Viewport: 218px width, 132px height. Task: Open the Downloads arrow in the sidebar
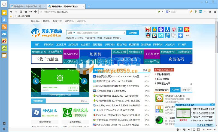coord(4,20)
